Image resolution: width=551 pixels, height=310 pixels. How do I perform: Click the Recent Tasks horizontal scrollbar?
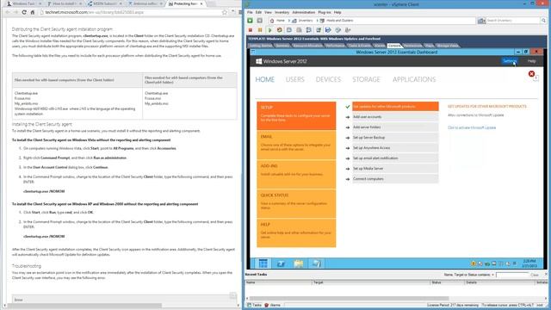click(x=350, y=299)
